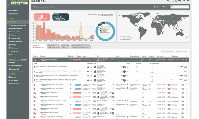Toggle checkbox on the 2 Hours duration row
This screenshot has height=119, width=199.
(187, 85)
